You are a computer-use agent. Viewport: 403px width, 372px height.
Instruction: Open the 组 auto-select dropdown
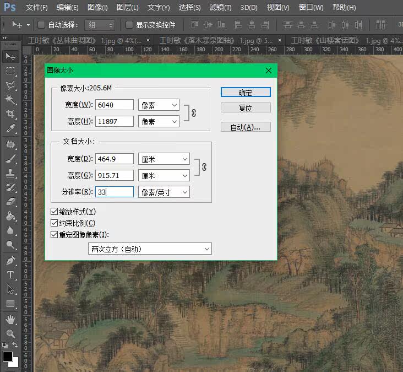pyautogui.click(x=100, y=25)
